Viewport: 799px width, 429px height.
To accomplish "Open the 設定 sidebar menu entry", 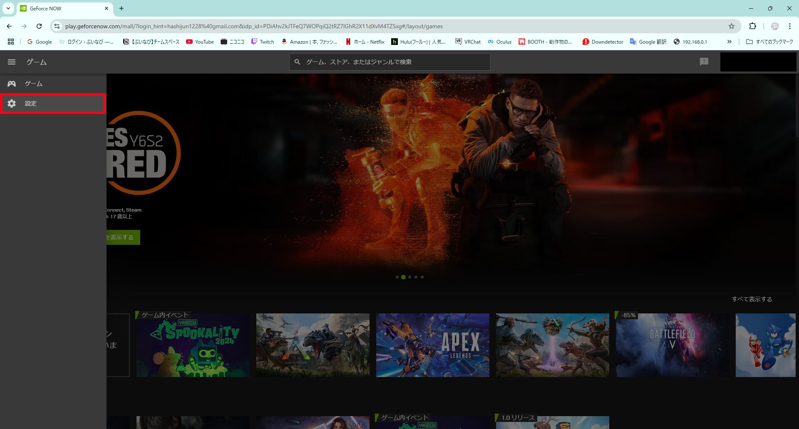I will (x=30, y=103).
